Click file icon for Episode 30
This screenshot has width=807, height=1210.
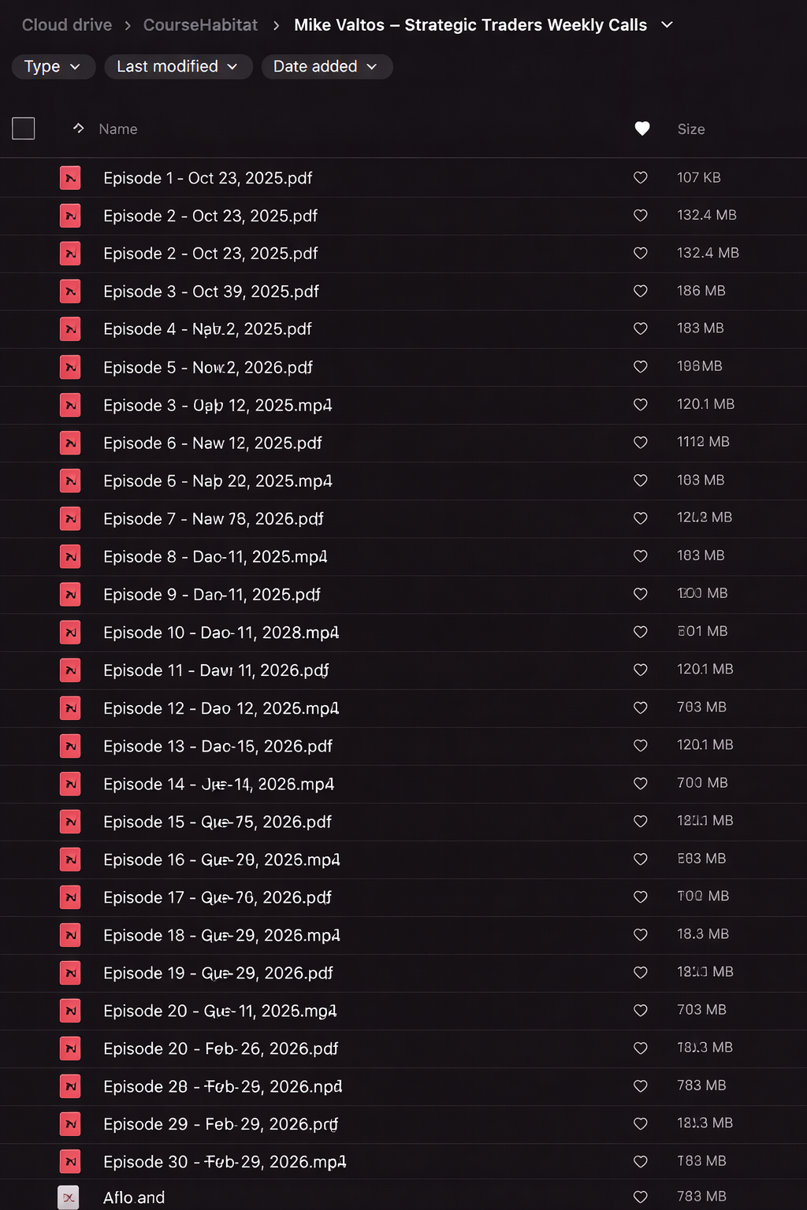pos(70,1162)
